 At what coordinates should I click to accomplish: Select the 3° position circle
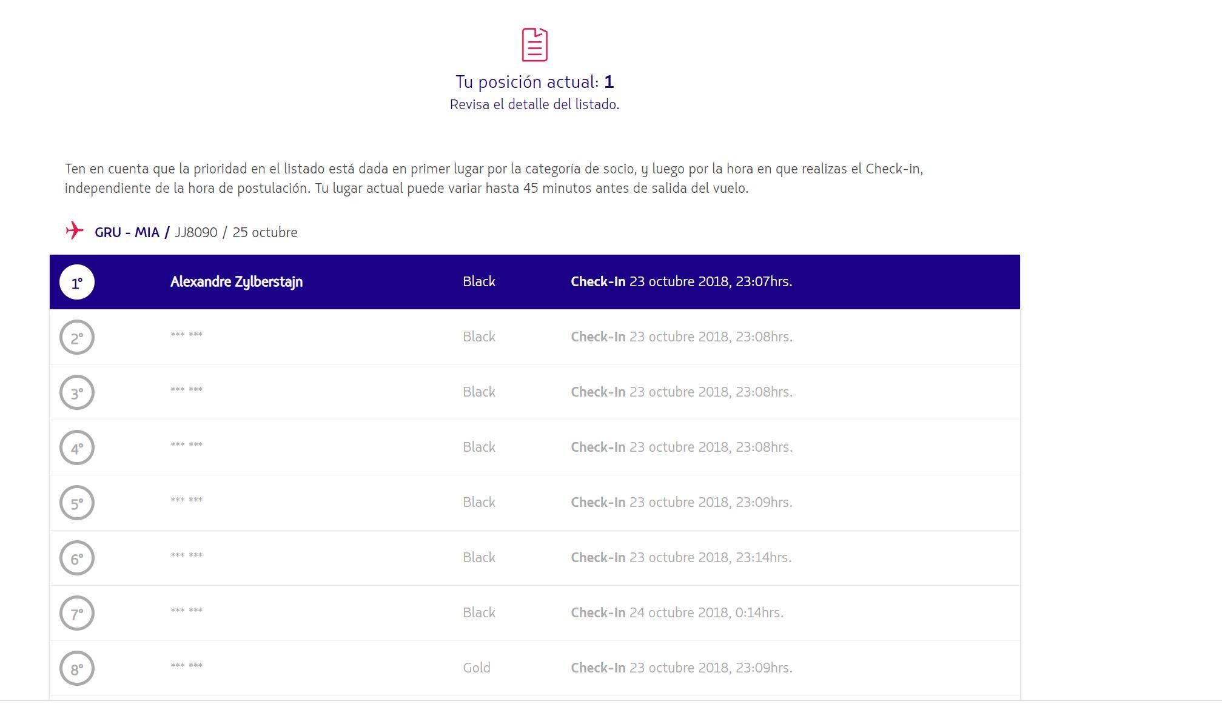[77, 392]
